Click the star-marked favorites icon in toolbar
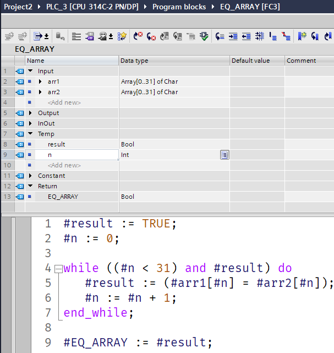Image resolution: width=334 pixels, height=353 pixels. tap(122, 36)
